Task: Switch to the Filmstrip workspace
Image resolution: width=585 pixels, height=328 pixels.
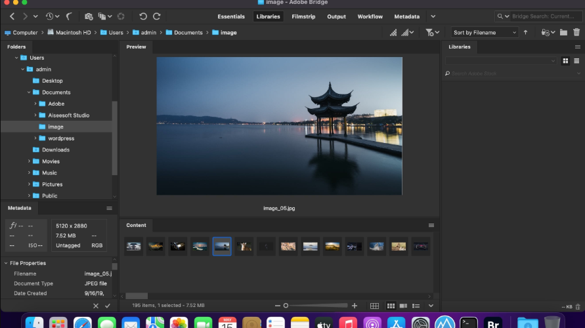Action: pos(303,16)
